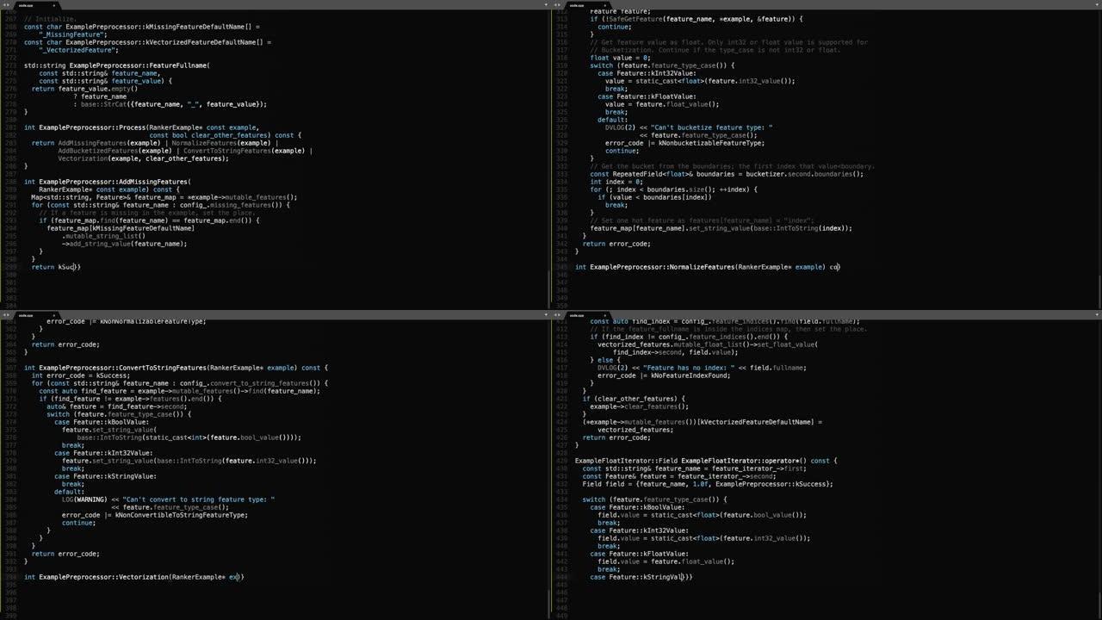
Task: Click the plus button on the bottom-right tab bar
Action: click(604, 315)
